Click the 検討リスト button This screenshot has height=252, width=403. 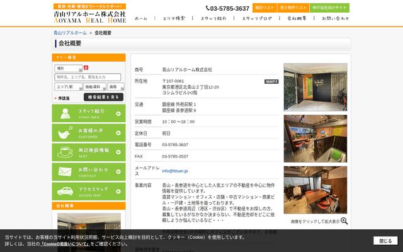click(x=264, y=8)
